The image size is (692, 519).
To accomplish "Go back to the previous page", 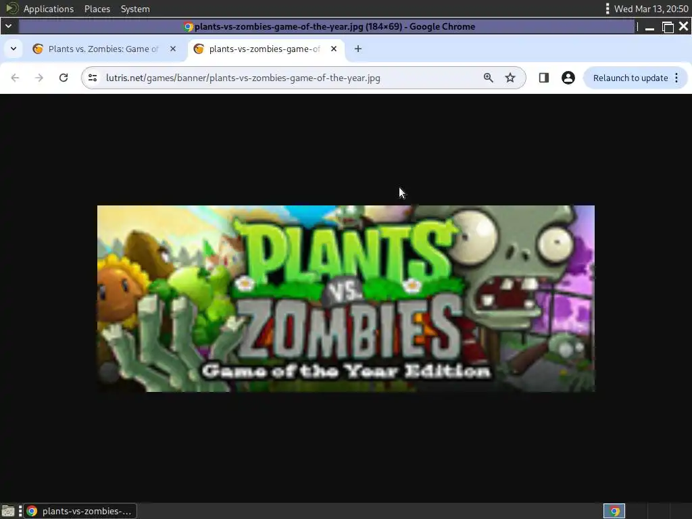I will pyautogui.click(x=15, y=78).
